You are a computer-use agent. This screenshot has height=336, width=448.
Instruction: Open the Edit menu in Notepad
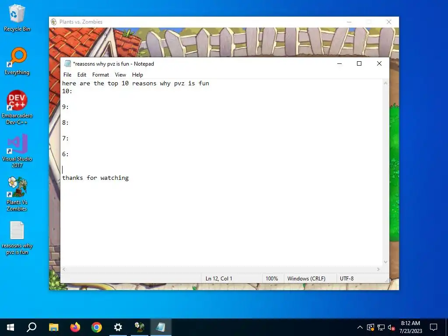[x=82, y=75]
